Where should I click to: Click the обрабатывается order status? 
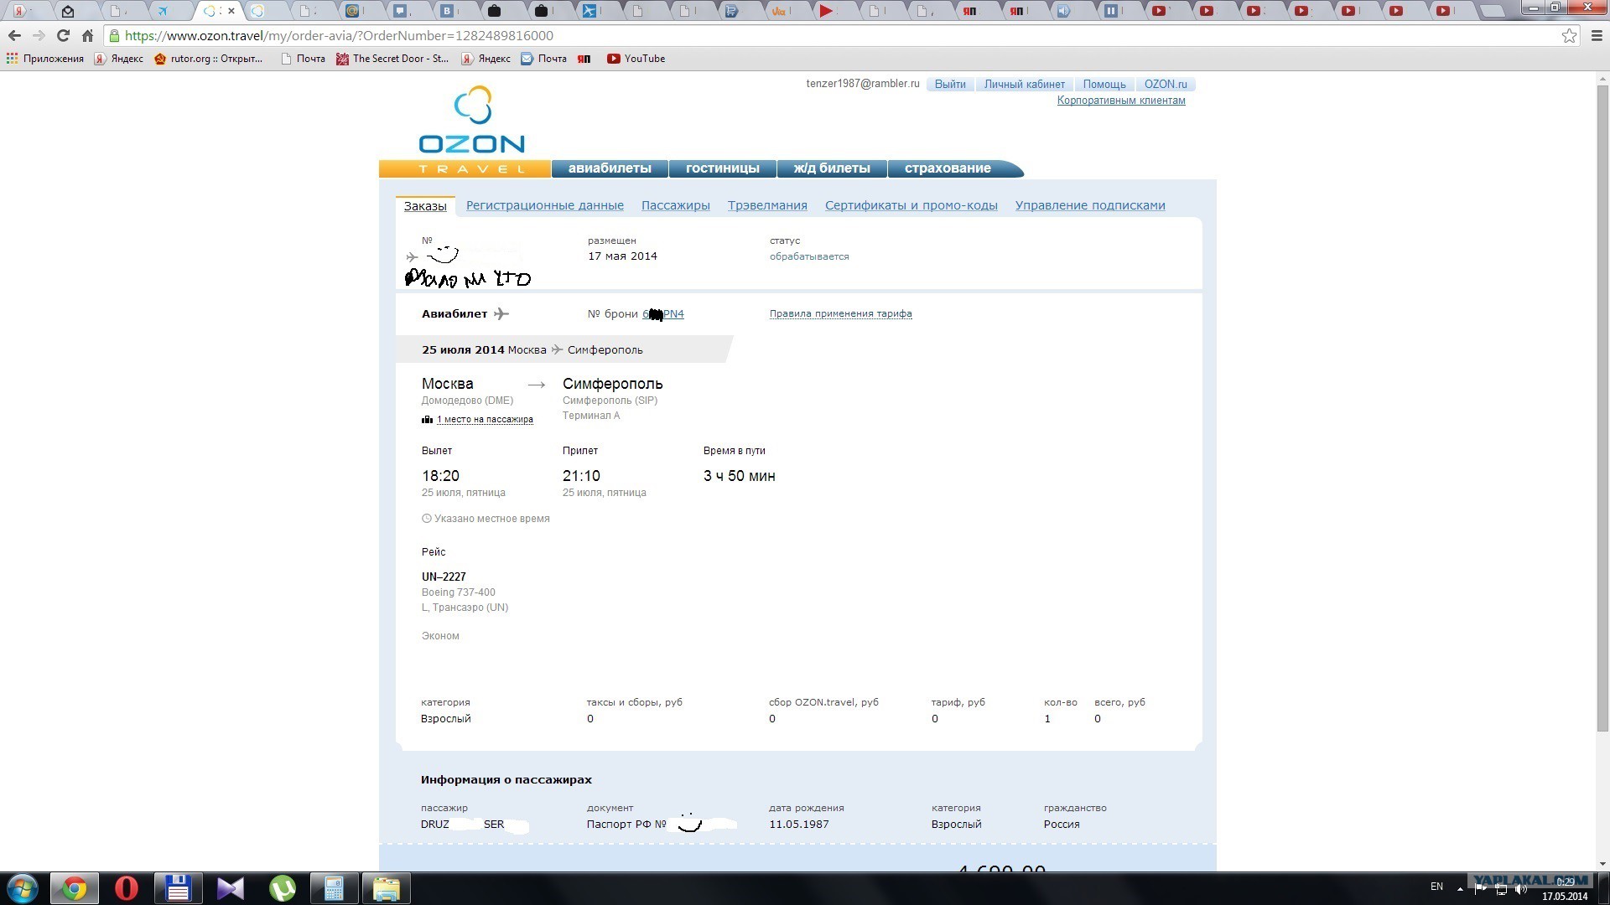click(809, 257)
